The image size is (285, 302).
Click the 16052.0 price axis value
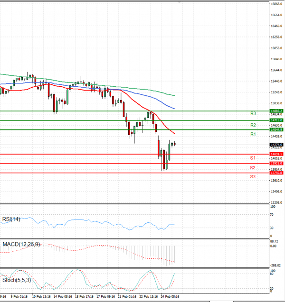(276, 48)
